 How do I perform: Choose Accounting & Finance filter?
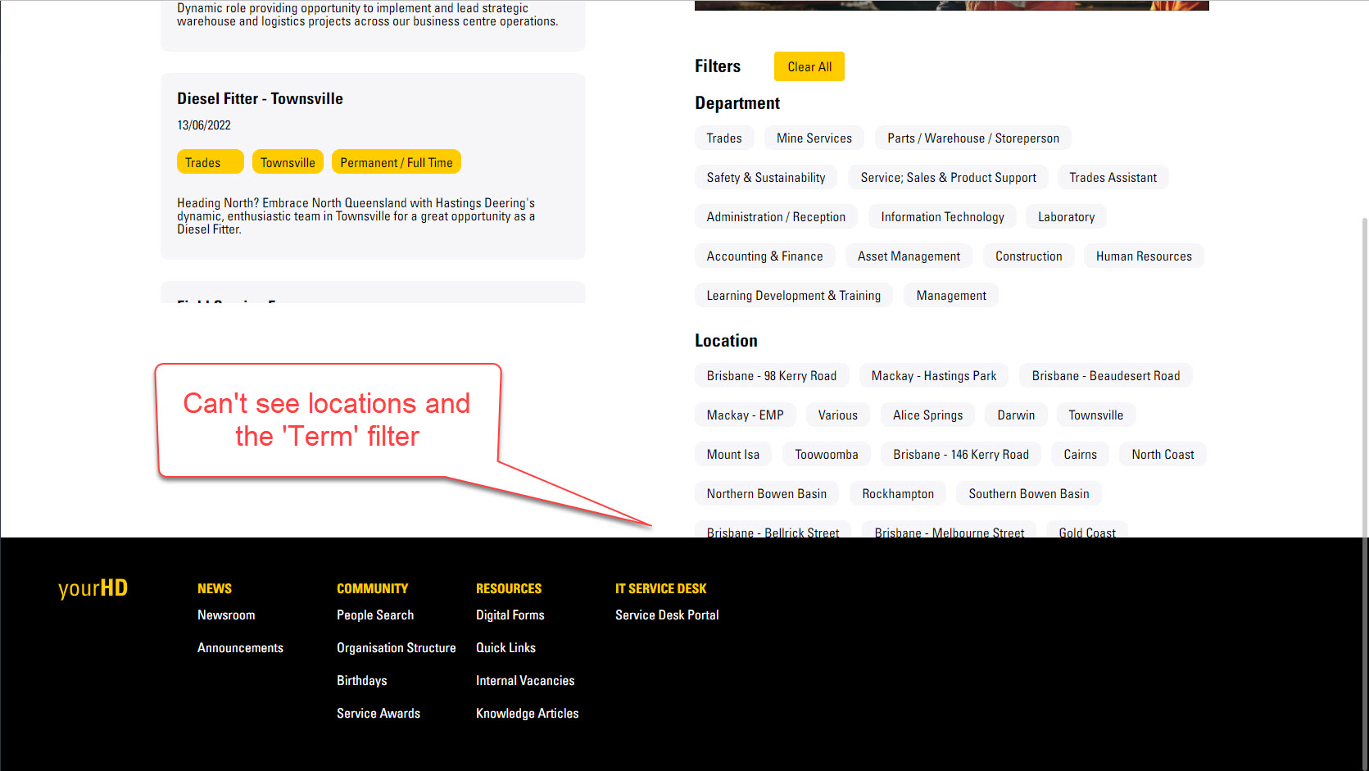click(x=764, y=256)
